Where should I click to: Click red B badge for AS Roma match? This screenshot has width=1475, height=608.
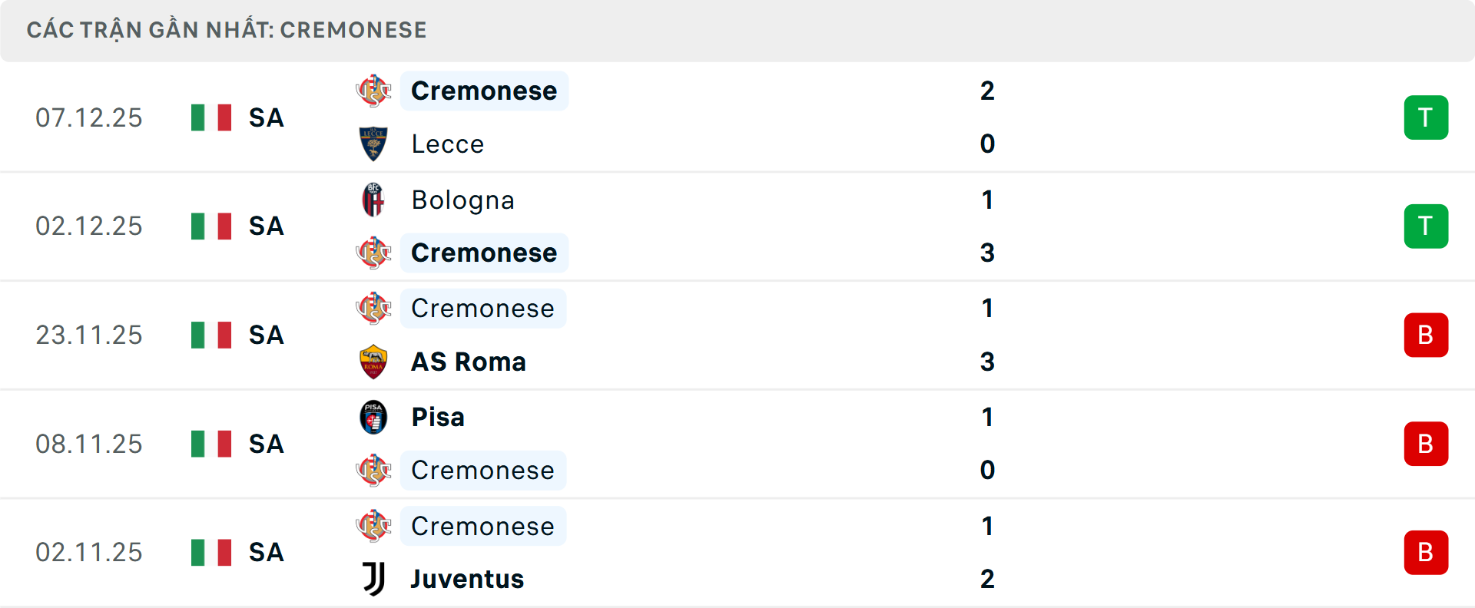pos(1426,335)
